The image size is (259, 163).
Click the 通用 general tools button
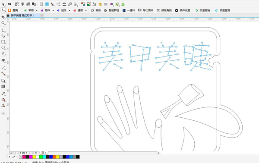point(78,10)
